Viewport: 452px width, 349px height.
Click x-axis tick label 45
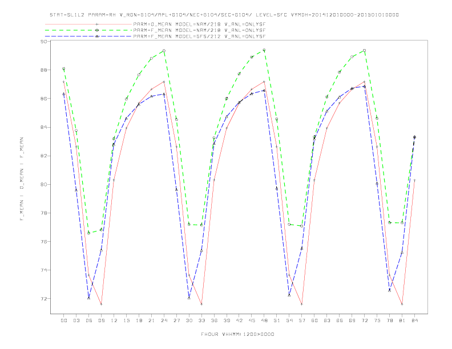(x=252, y=320)
